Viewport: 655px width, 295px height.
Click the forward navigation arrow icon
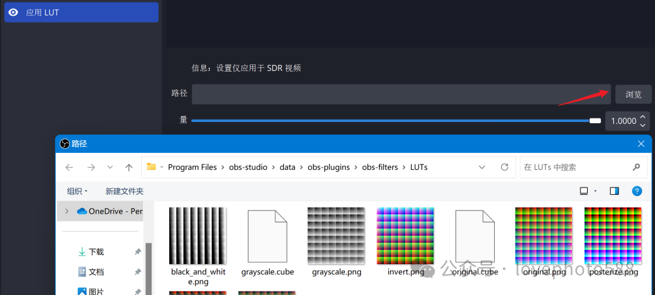[91, 167]
